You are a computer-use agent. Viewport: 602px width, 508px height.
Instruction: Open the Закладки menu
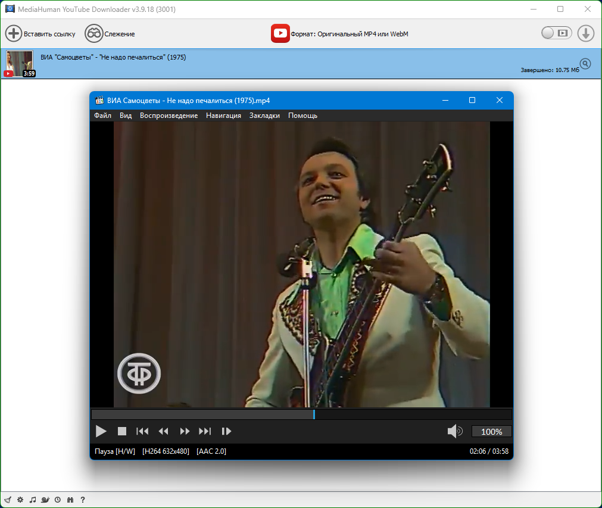coord(264,116)
